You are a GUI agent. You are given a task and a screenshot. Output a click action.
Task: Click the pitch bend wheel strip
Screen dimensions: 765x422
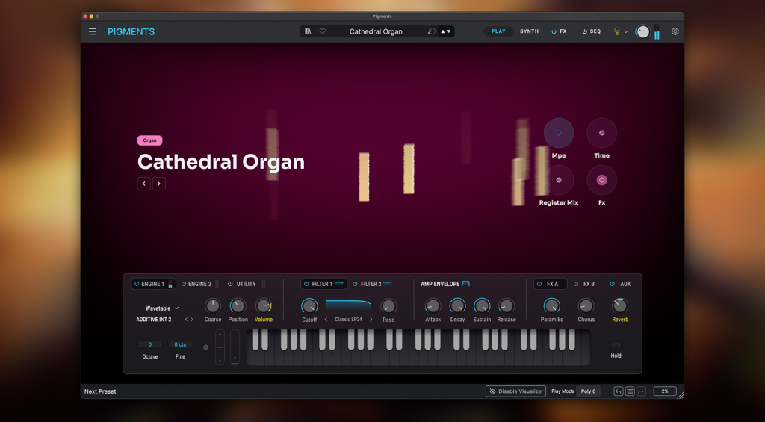click(220, 347)
